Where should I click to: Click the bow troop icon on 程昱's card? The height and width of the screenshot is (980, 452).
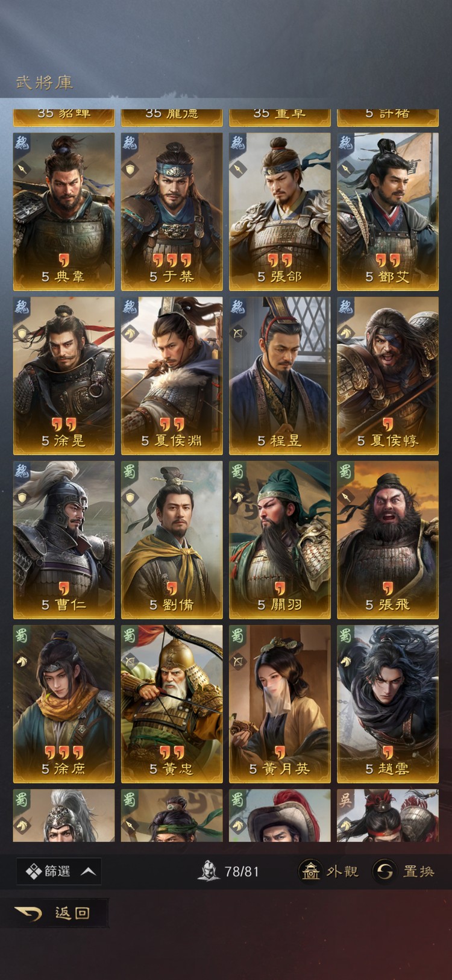(238, 333)
